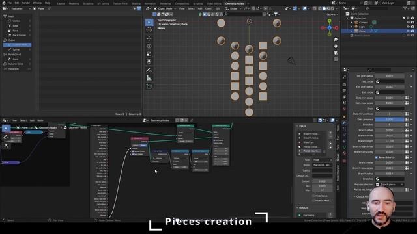Select the Rotate tool in viewport toolbar
The image size is (417, 234).
pos(149,46)
